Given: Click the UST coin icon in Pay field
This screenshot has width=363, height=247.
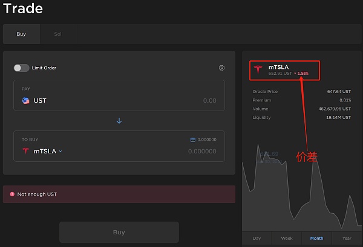Looking at the screenshot, I should (25, 100).
